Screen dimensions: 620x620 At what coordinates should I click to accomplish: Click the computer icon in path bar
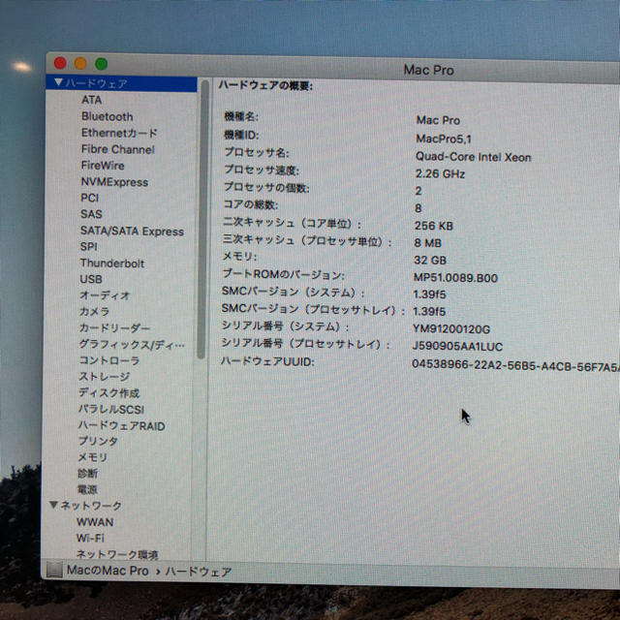coord(54,570)
